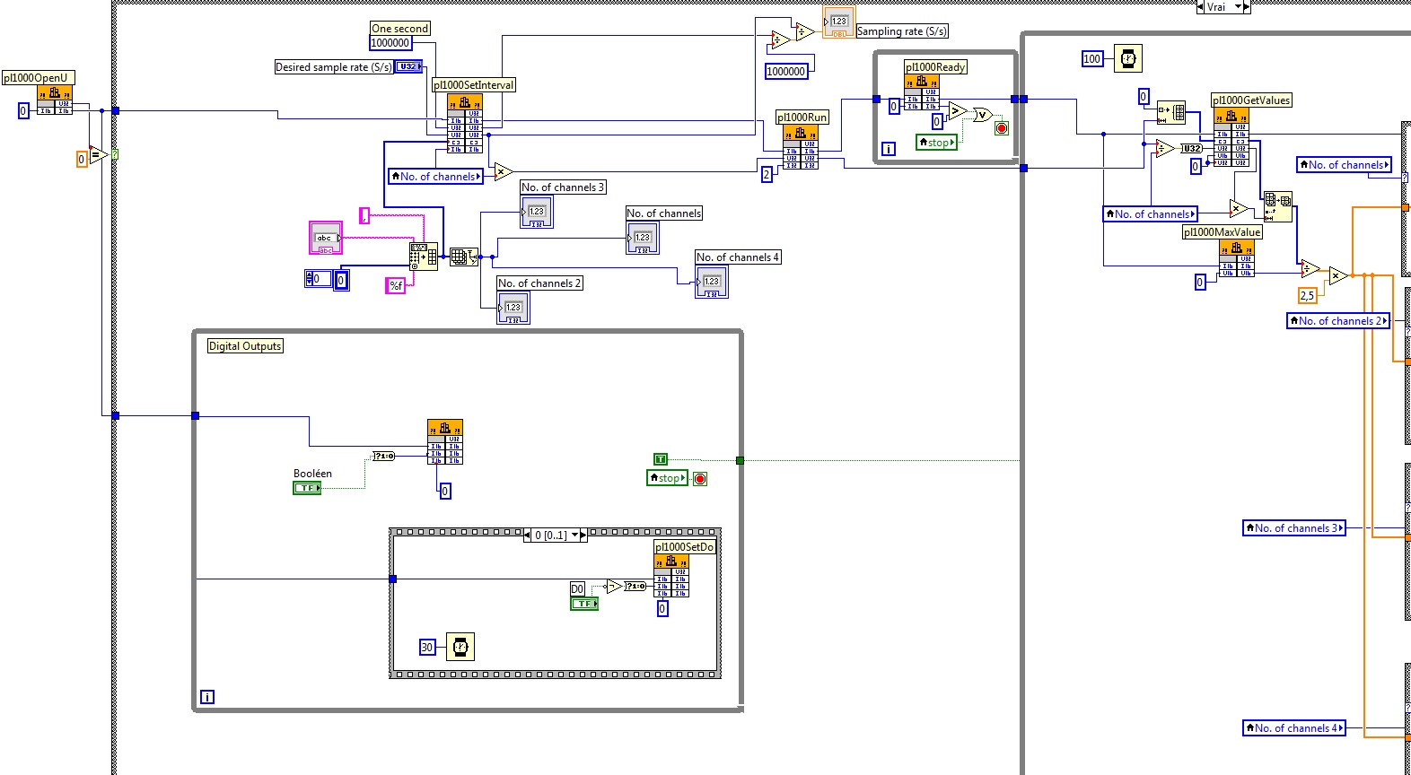The height and width of the screenshot is (775, 1411).
Task: Select multiply node after No. of channels left
Action: tap(503, 171)
